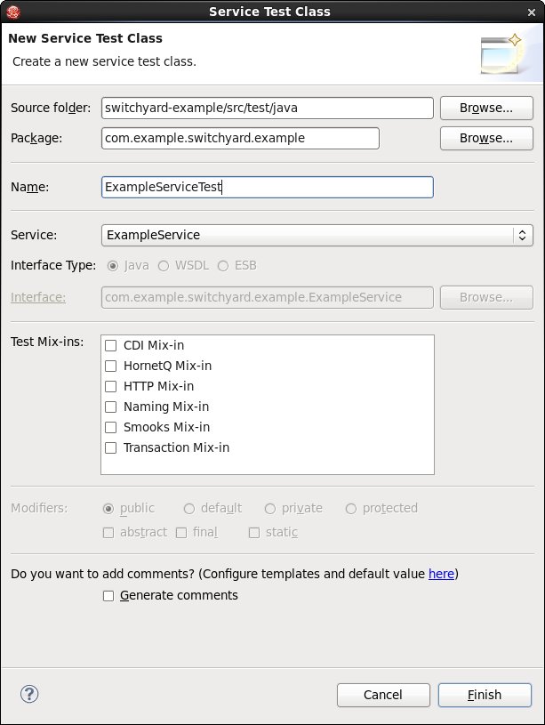Click the Cancel button

pyautogui.click(x=383, y=695)
